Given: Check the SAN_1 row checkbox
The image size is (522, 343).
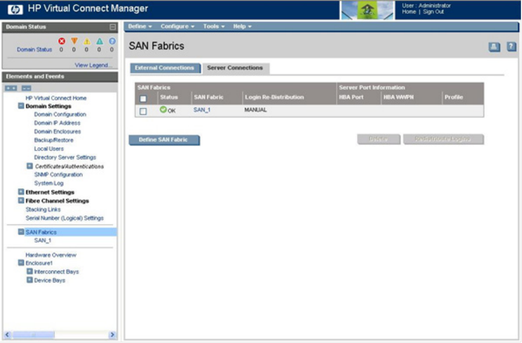Looking at the screenshot, I should [x=143, y=111].
